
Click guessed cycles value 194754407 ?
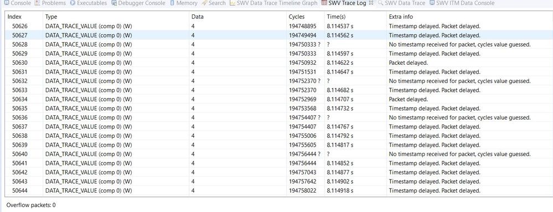pyautogui.click(x=304, y=117)
